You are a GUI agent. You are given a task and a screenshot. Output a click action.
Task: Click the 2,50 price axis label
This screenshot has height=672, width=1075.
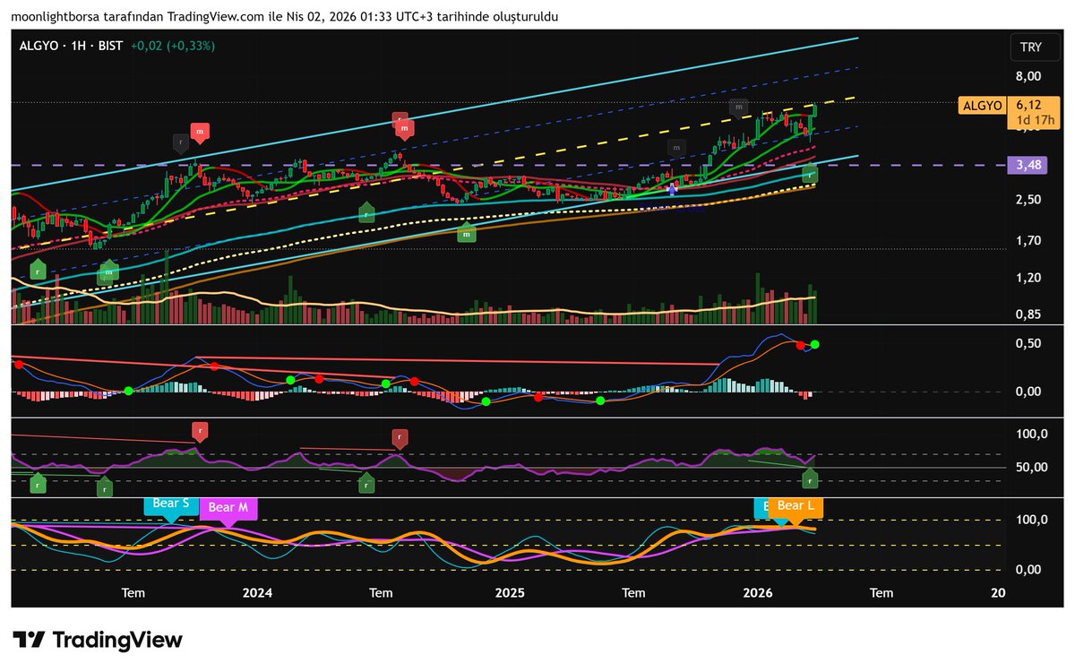point(1028,200)
